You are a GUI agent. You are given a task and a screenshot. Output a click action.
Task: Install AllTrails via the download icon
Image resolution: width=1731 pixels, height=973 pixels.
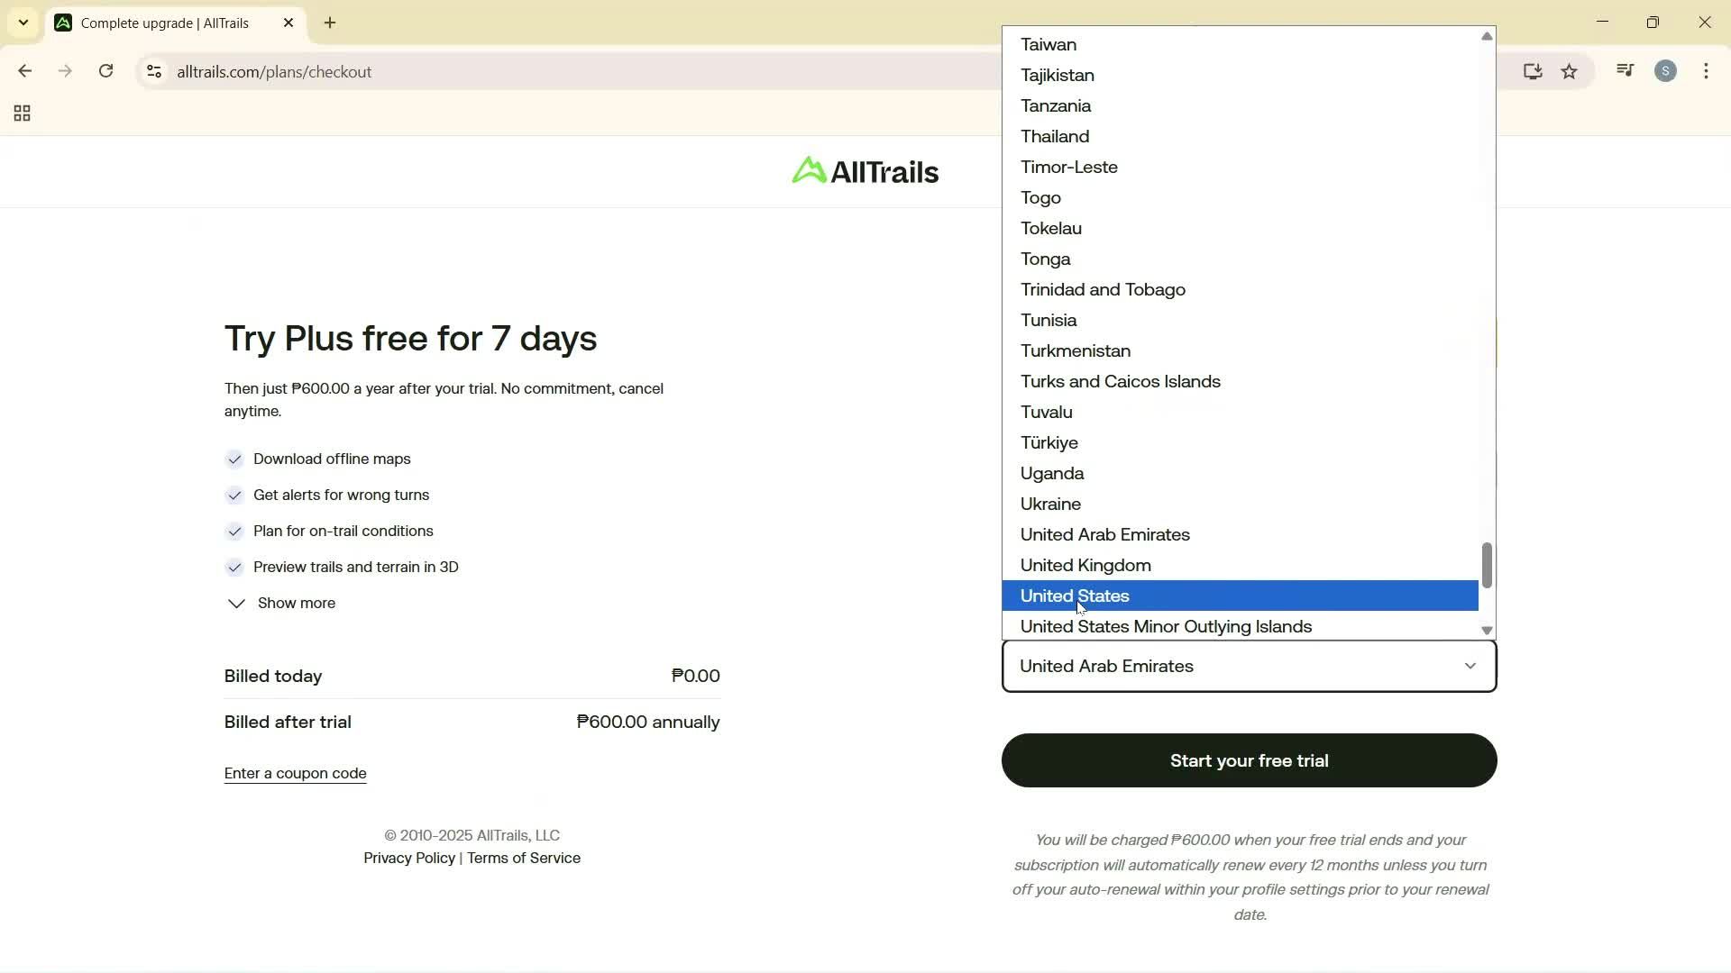(x=1533, y=71)
